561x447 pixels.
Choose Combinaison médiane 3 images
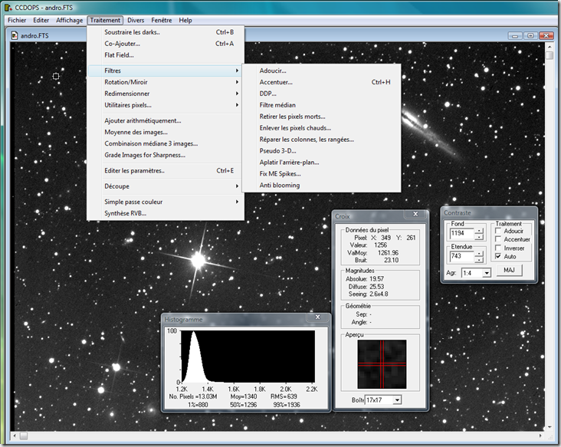click(x=166, y=143)
